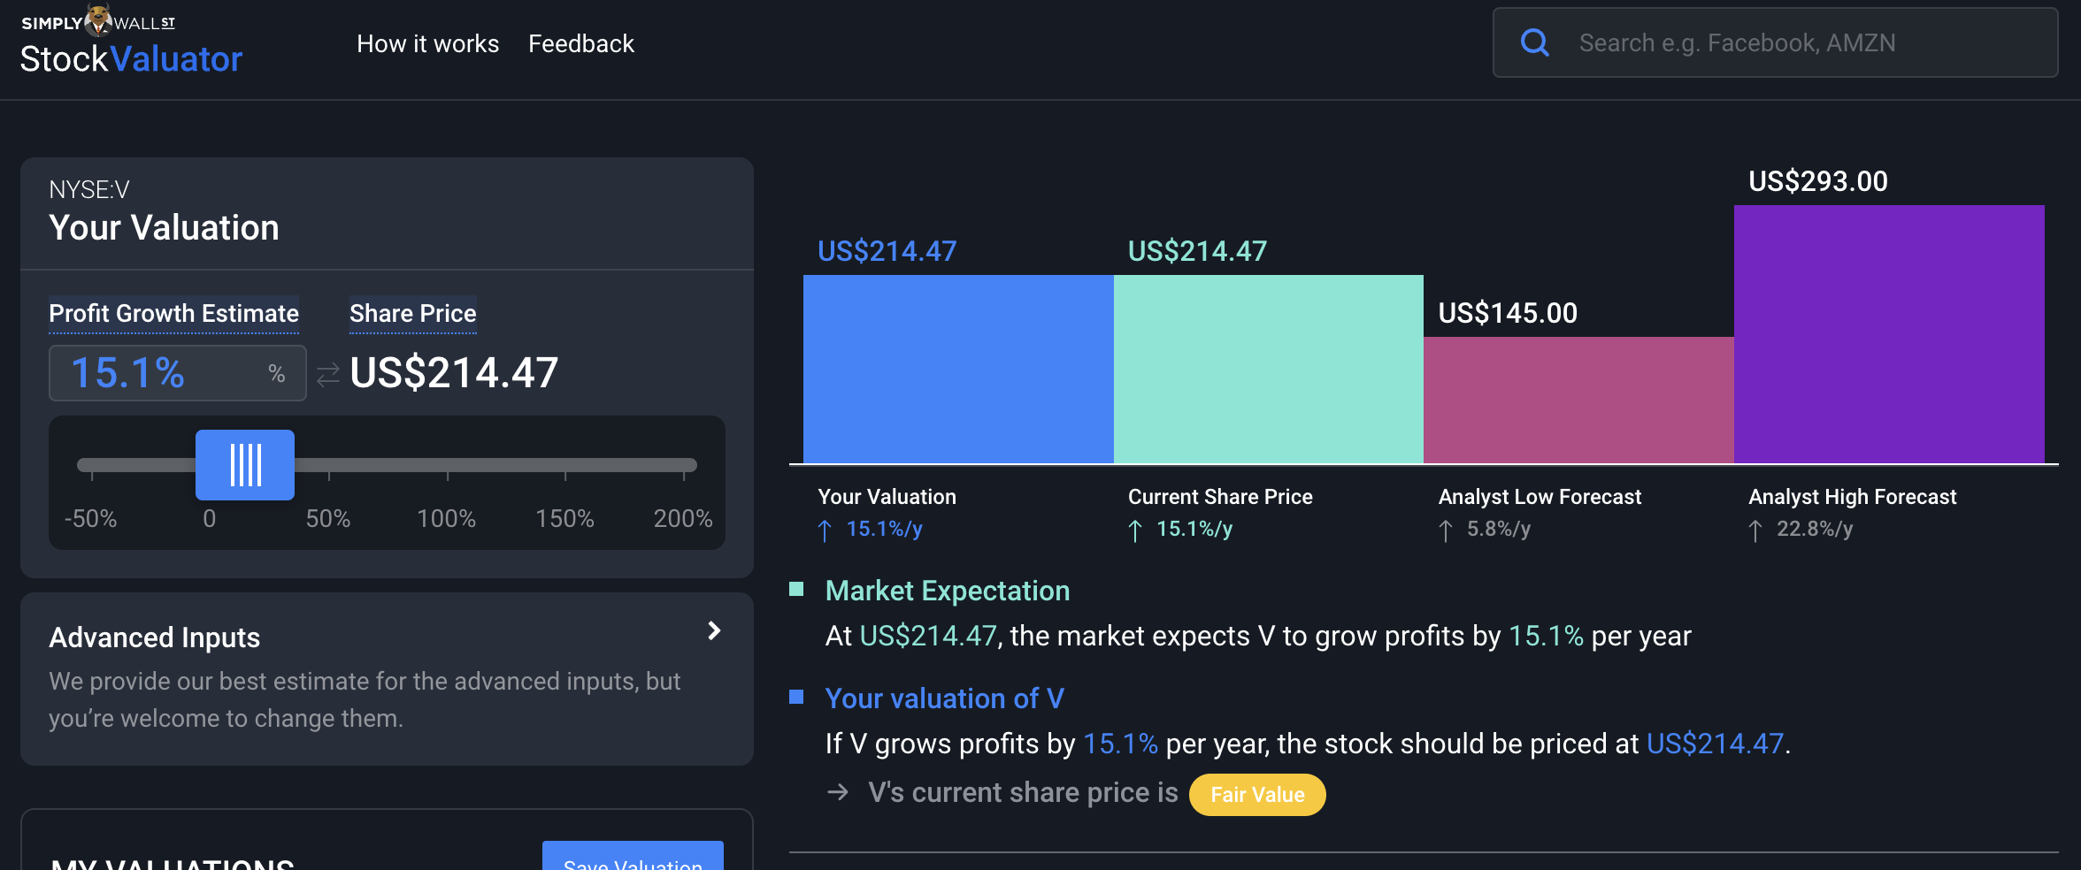Click the up arrow beside Analyst Low Forecast rate

coord(1446,530)
